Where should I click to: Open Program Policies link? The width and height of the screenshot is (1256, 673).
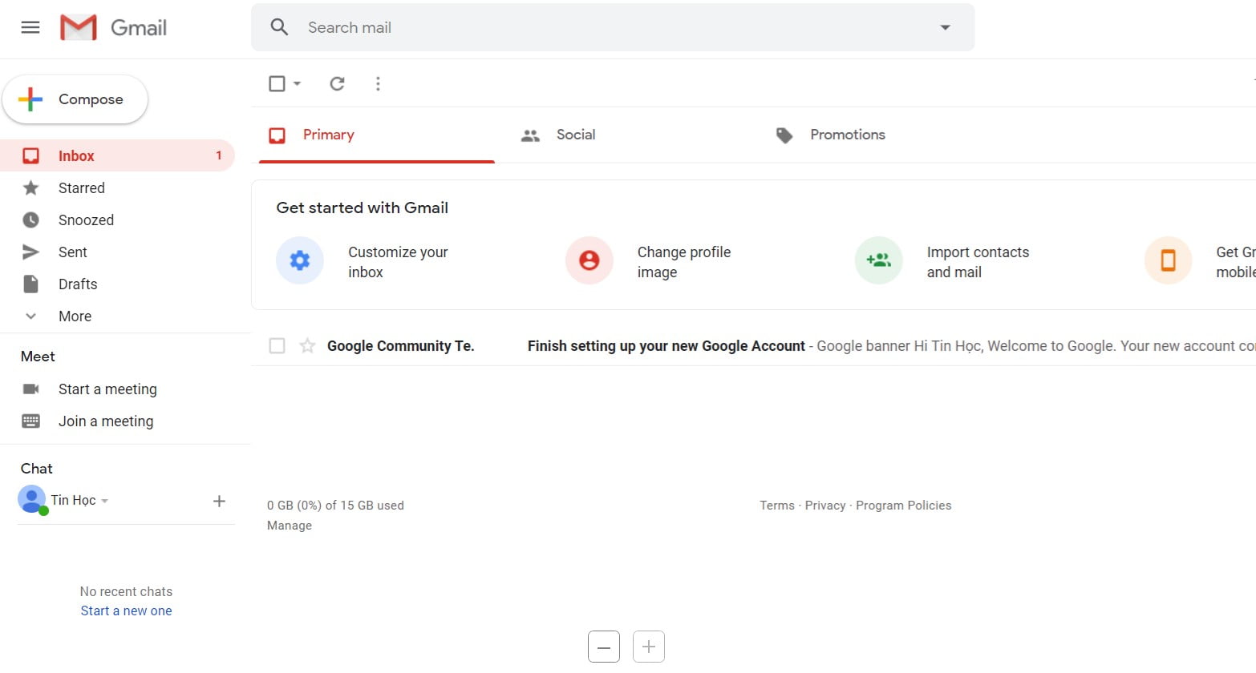(x=904, y=506)
